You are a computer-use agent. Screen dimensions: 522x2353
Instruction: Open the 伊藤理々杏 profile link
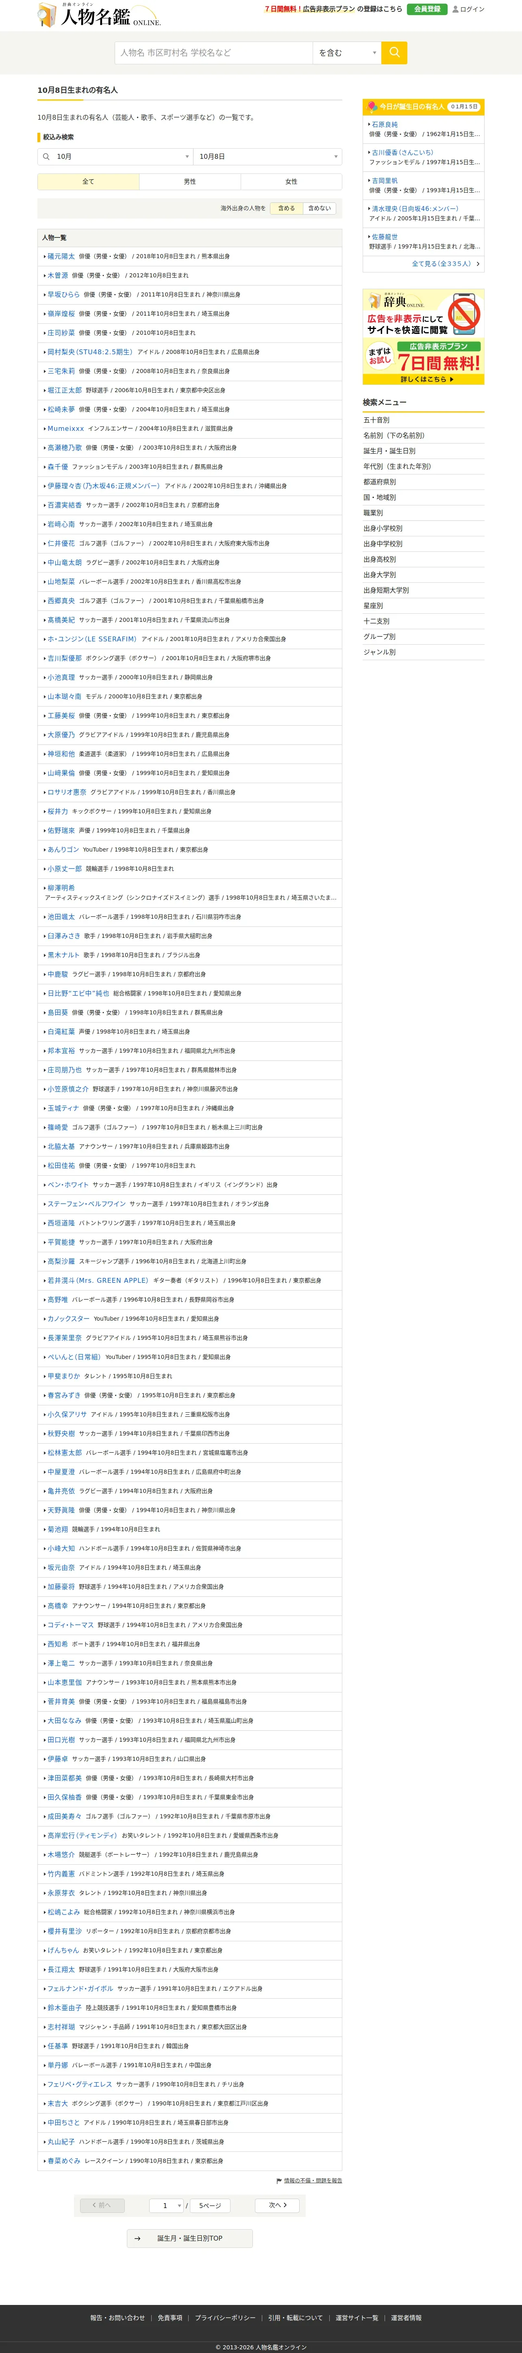[x=104, y=486]
